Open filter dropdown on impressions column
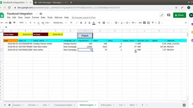 pyautogui.click(x=91, y=41)
